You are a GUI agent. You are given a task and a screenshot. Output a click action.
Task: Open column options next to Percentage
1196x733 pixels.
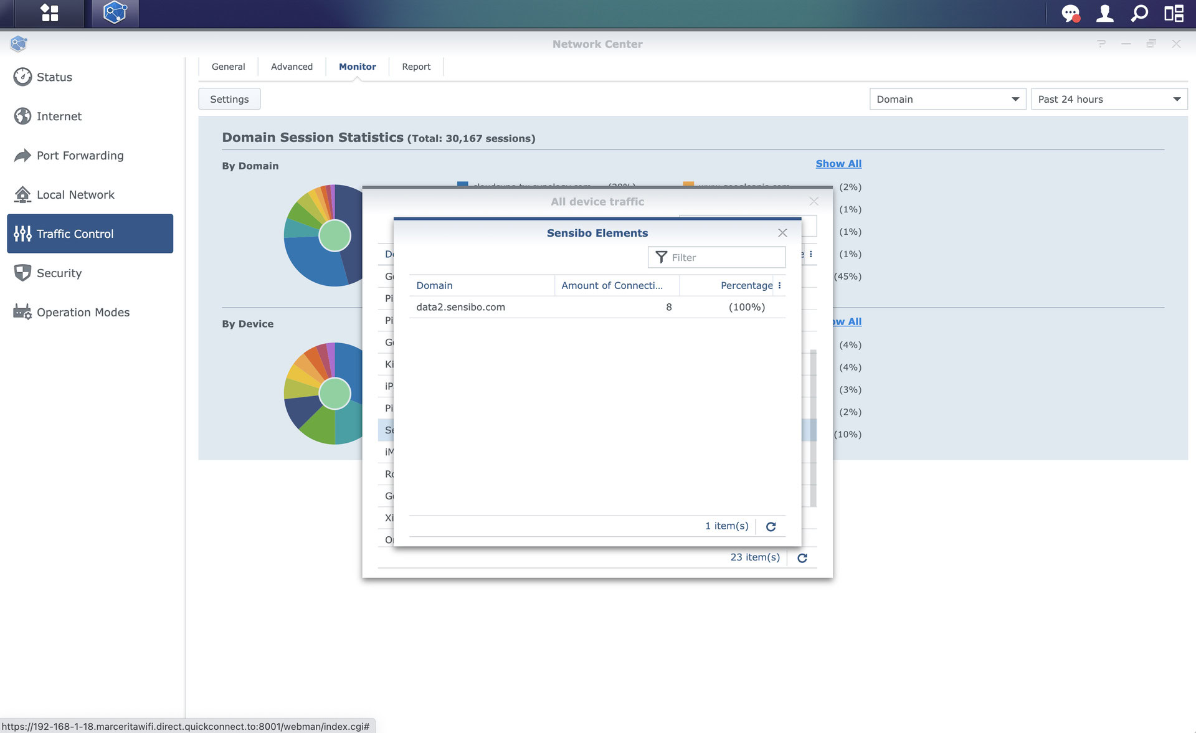click(779, 285)
